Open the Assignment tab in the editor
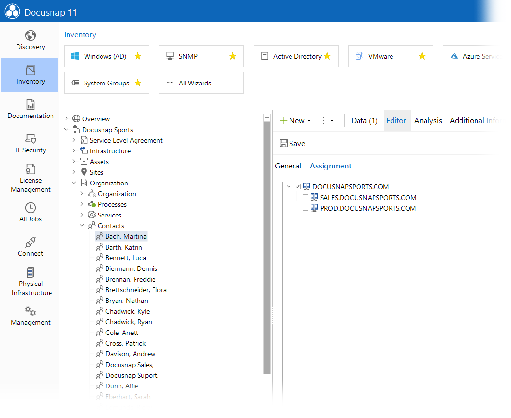 (x=331, y=166)
